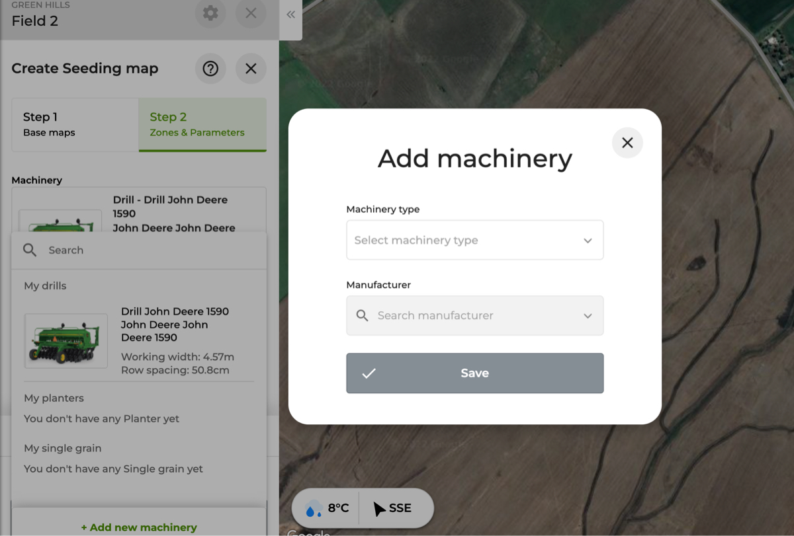794x536 pixels.
Task: Click the 8°C weather indicator
Action: point(327,508)
